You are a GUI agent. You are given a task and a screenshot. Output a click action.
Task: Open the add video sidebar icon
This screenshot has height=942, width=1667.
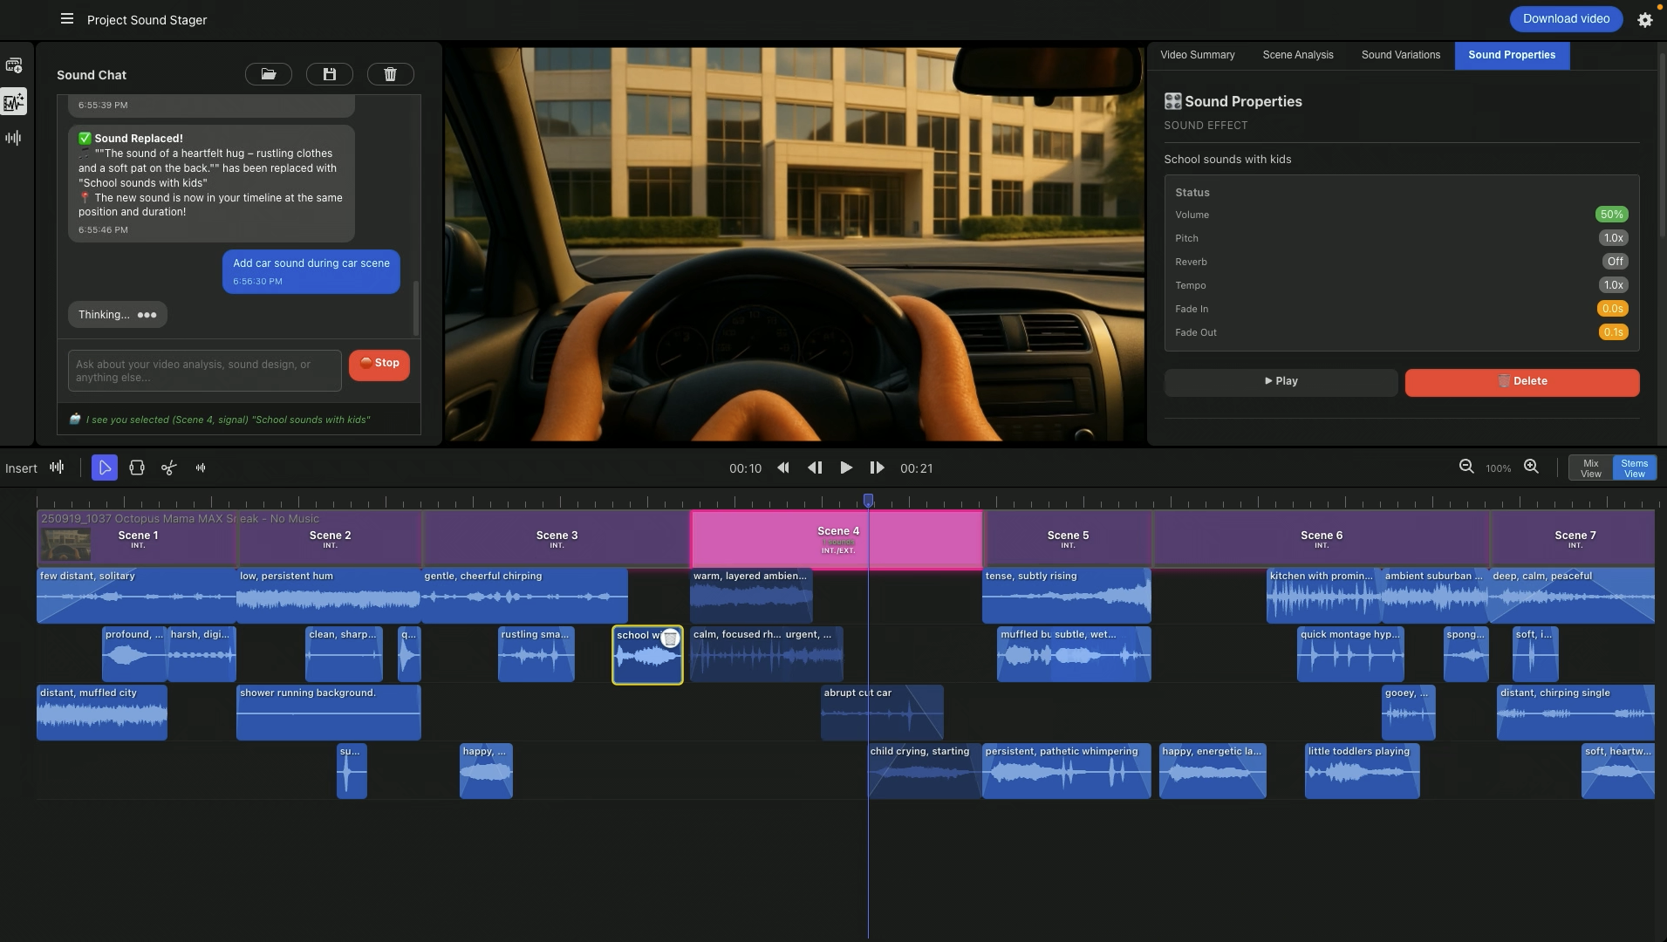14,65
